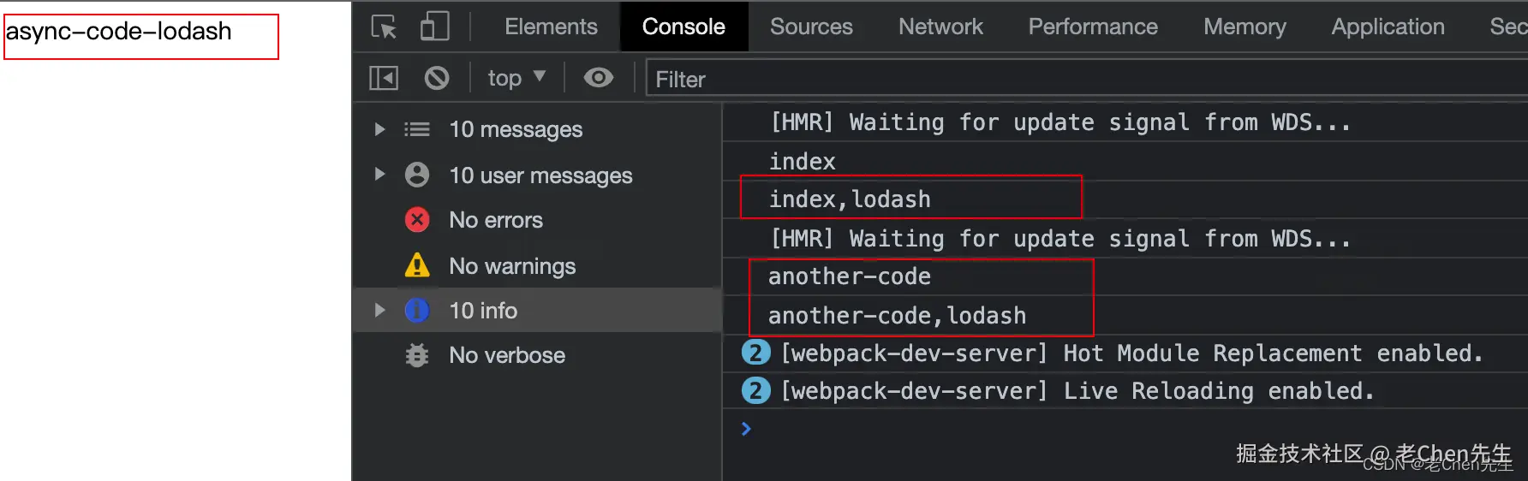The image size is (1528, 481).
Task: Open the Network tab
Action: pyautogui.click(x=940, y=27)
